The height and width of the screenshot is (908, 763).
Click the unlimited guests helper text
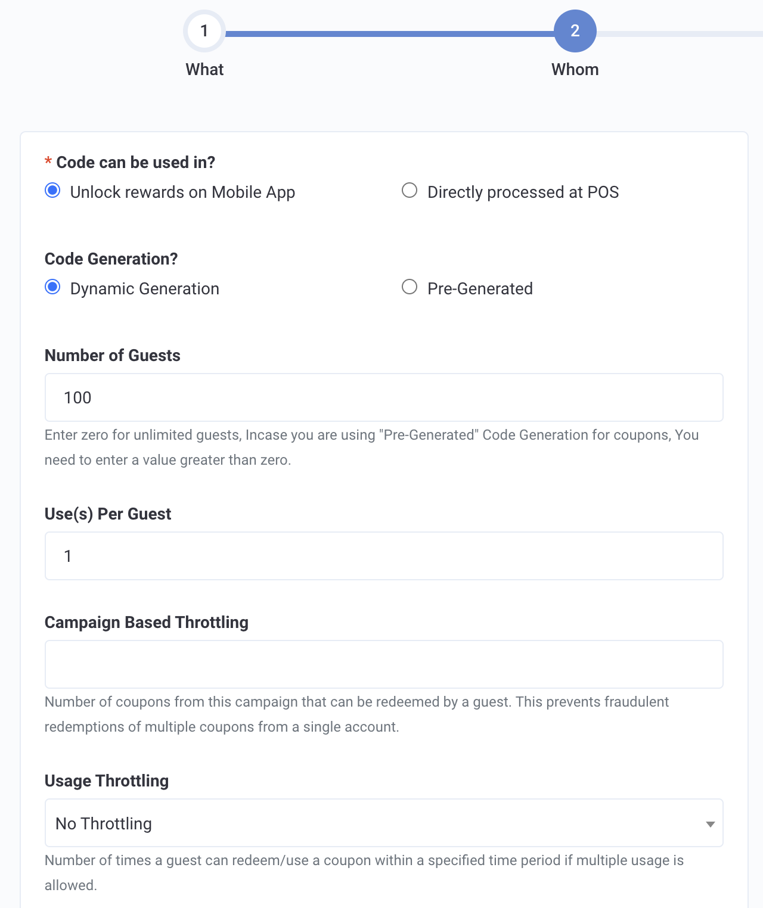pyautogui.click(x=371, y=447)
